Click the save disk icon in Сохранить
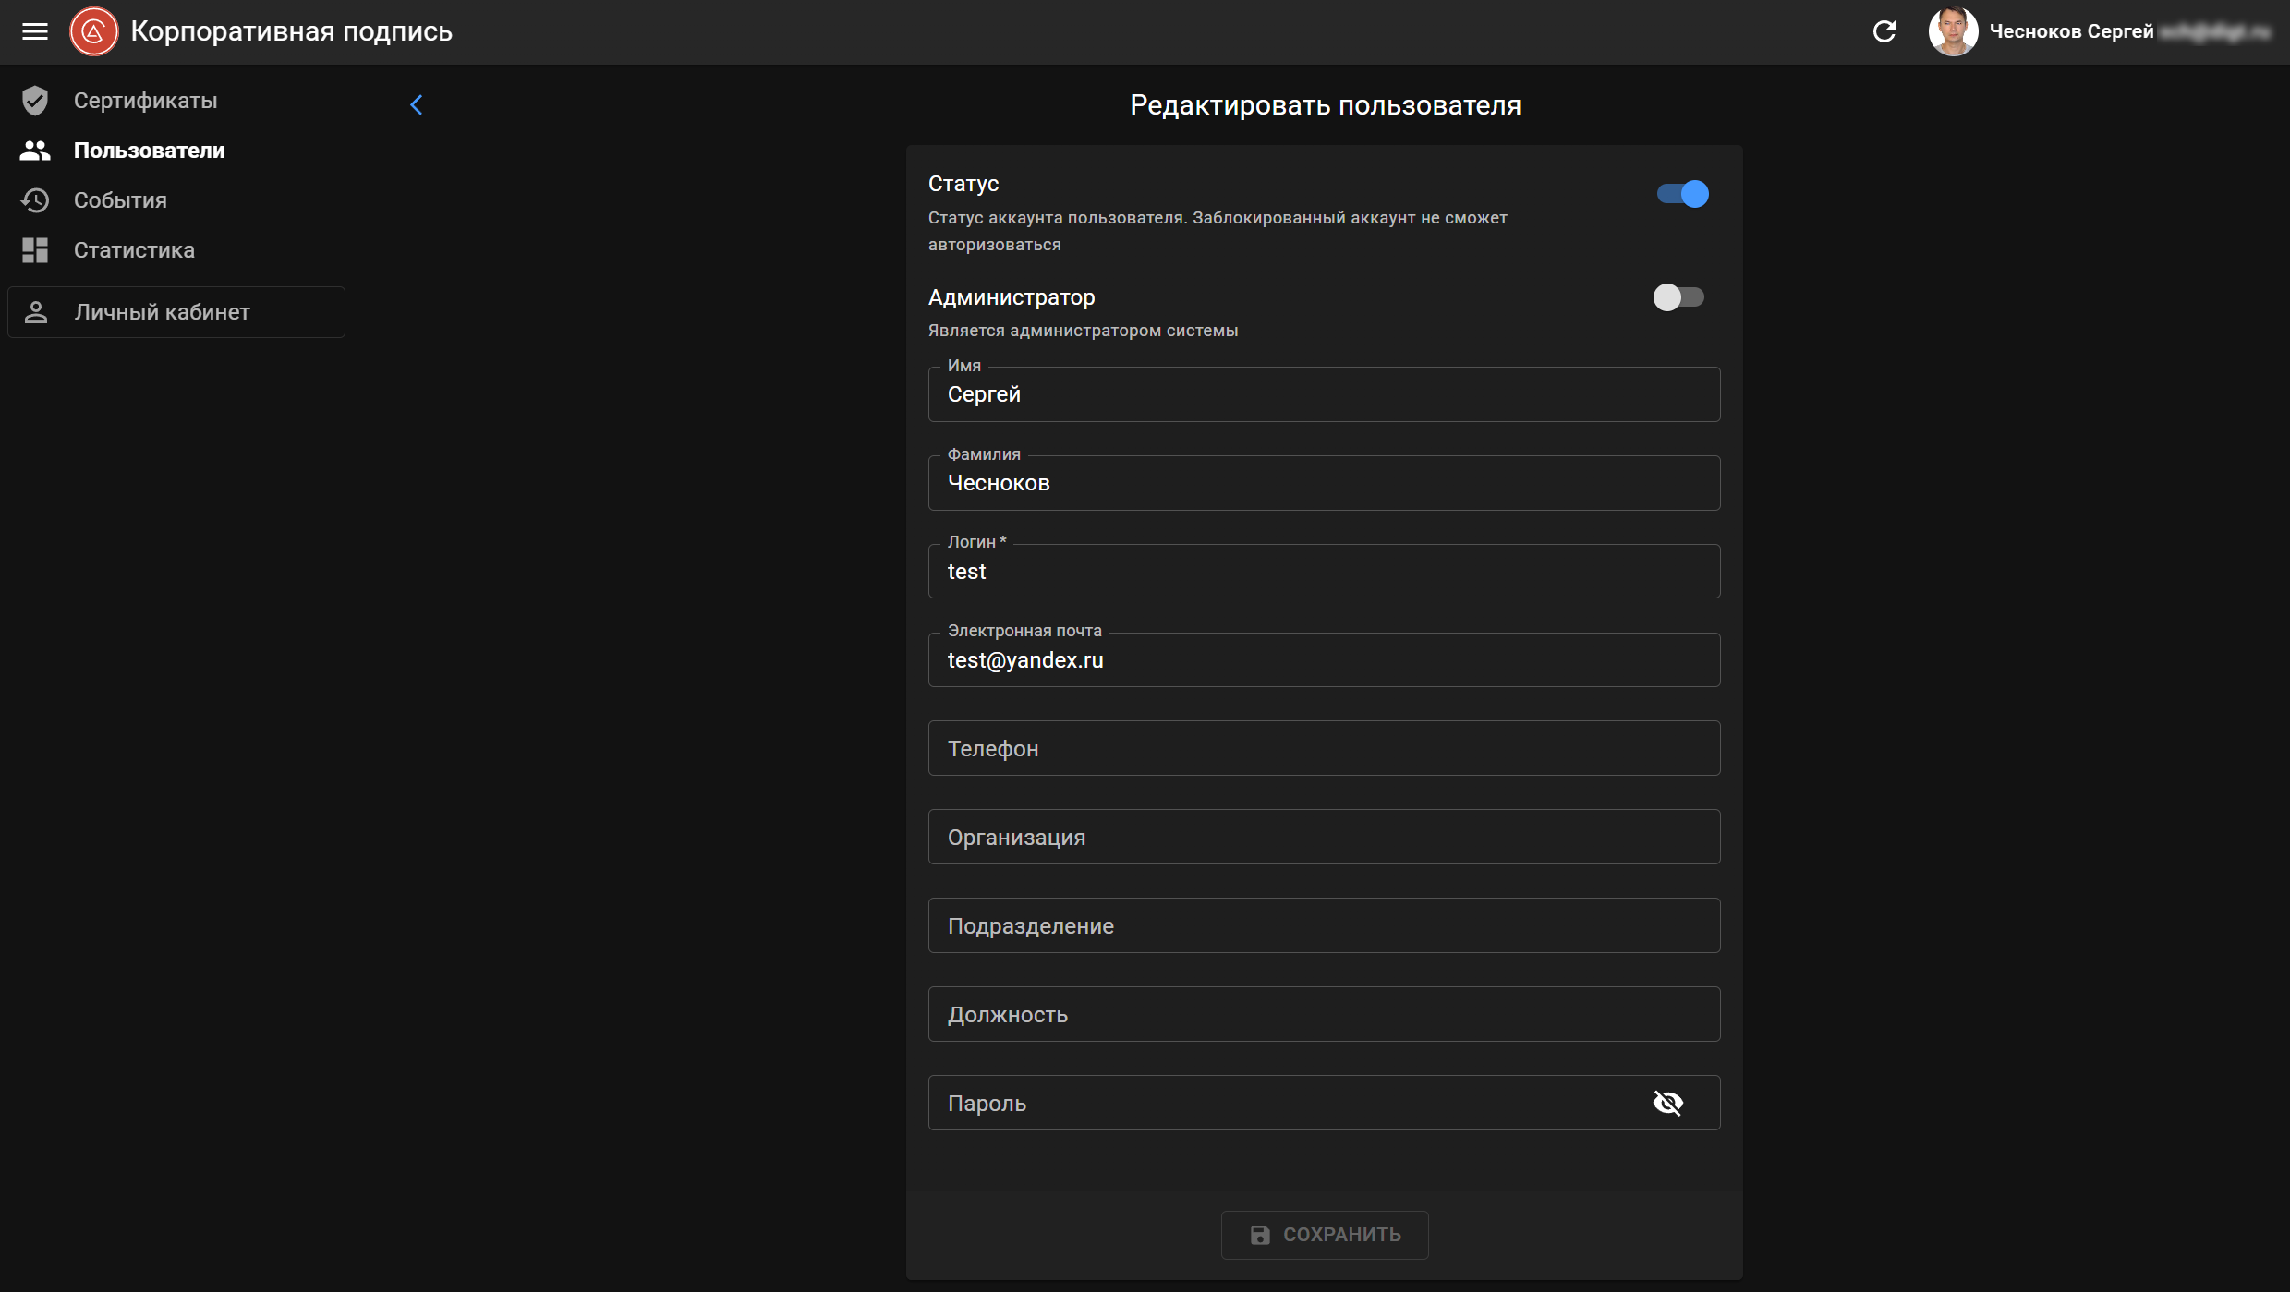The height and width of the screenshot is (1292, 2290). [x=1260, y=1235]
